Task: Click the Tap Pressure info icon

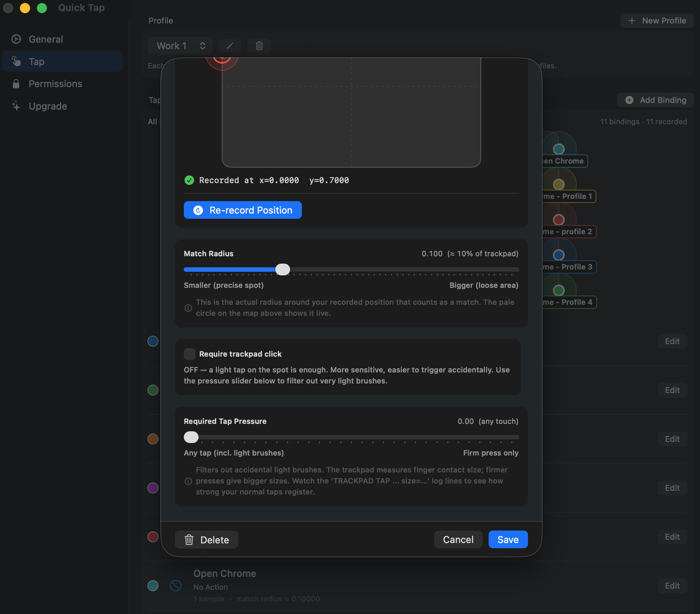Action: click(188, 481)
